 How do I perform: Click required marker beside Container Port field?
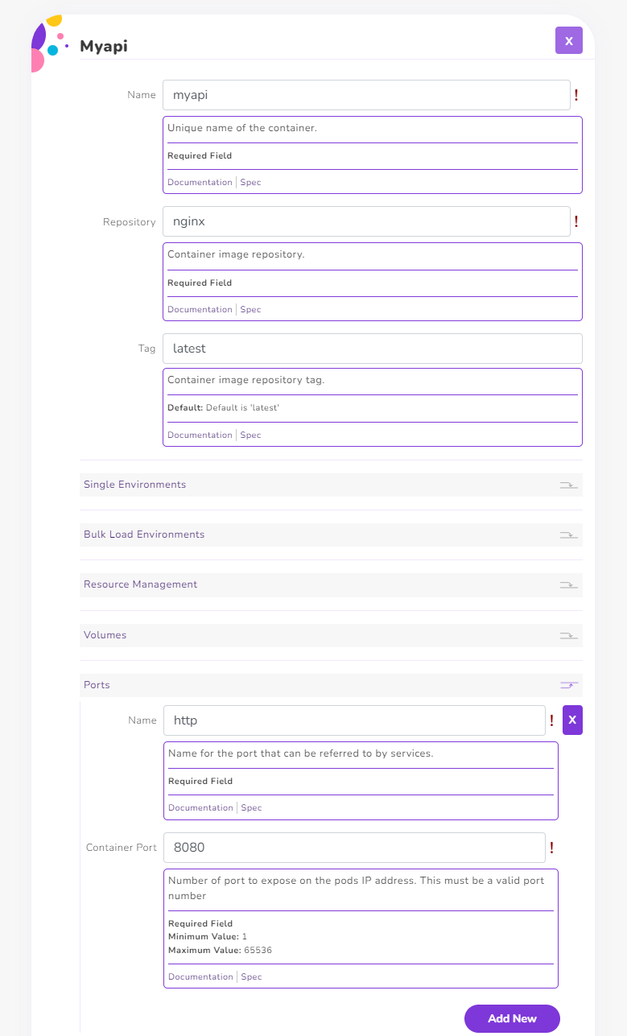pos(551,848)
